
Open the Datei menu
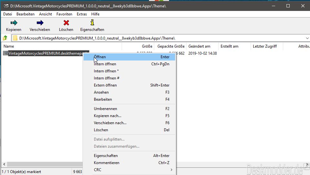7,14
